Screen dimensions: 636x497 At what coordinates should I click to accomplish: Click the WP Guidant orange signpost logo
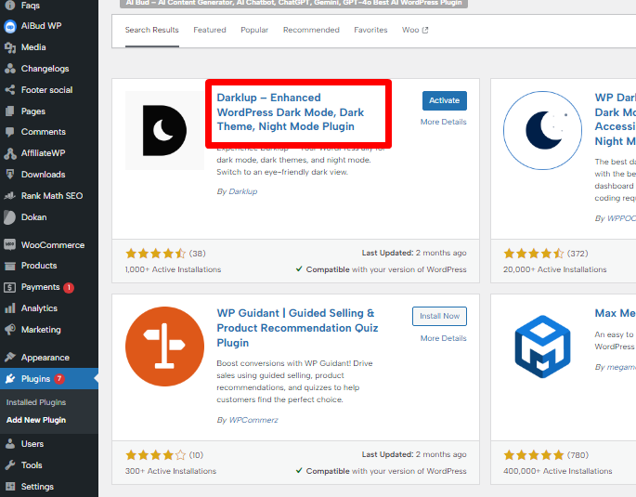(x=164, y=347)
